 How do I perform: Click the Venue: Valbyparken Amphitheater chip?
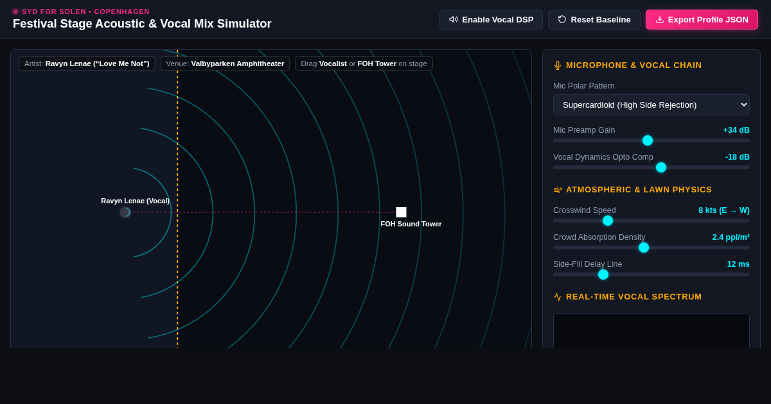point(225,63)
